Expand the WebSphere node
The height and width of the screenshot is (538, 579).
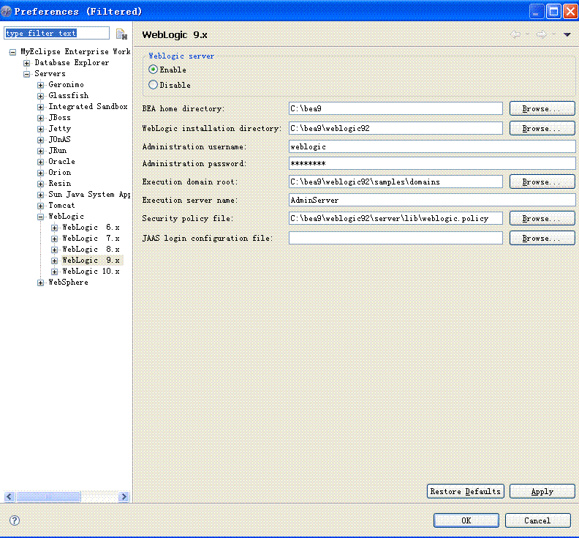pos(41,283)
